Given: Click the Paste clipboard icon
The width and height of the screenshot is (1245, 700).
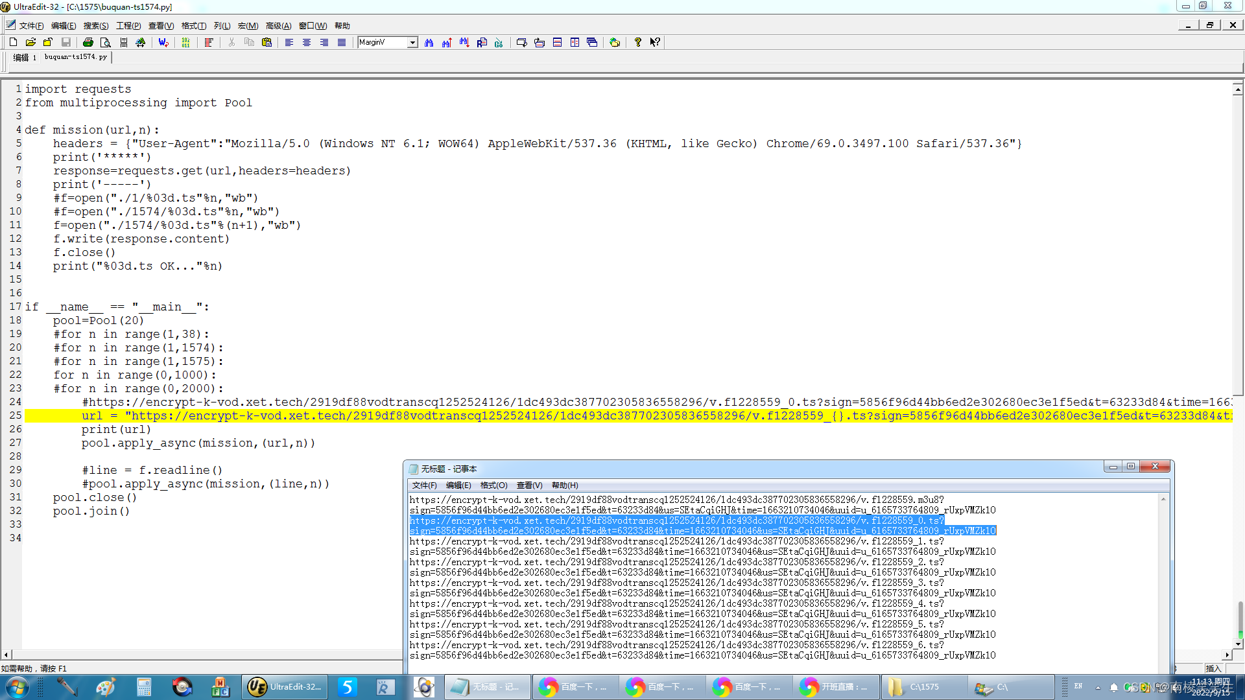Looking at the screenshot, I should coord(267,42).
